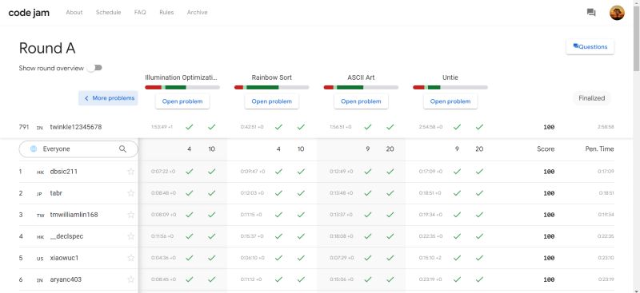Screen dimensions: 640x293
Task: Open the user profile avatar
Action: pyautogui.click(x=617, y=13)
